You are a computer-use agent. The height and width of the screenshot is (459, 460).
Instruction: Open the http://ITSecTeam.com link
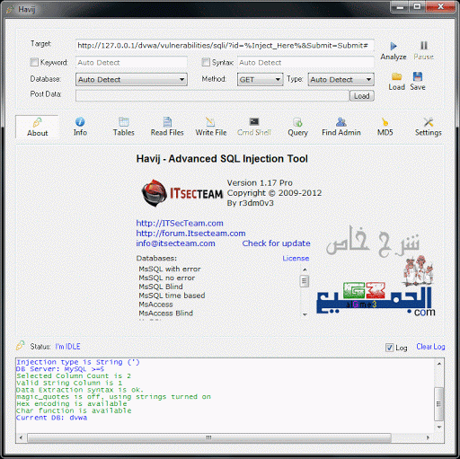(x=180, y=224)
